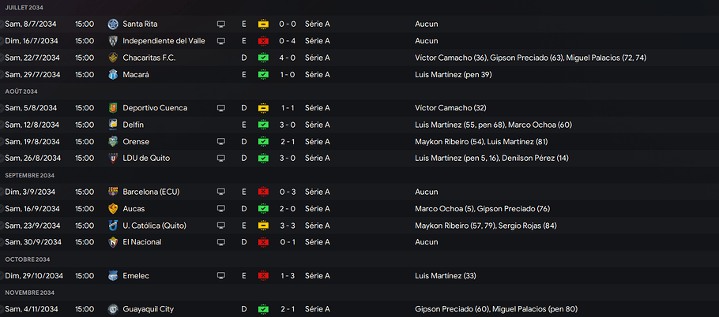Open the 1 - 3 score of Emelec match

click(x=288, y=275)
